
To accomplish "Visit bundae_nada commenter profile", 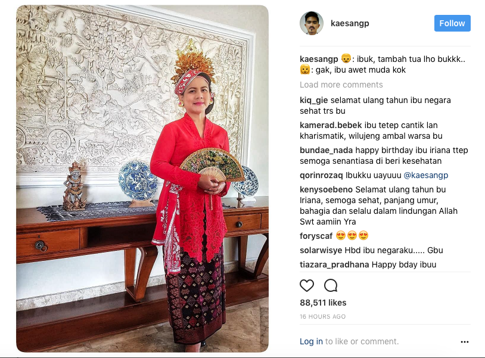I will coord(326,150).
